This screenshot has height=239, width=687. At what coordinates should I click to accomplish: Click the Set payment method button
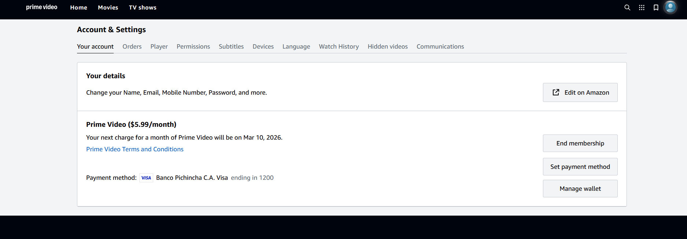[580, 167]
